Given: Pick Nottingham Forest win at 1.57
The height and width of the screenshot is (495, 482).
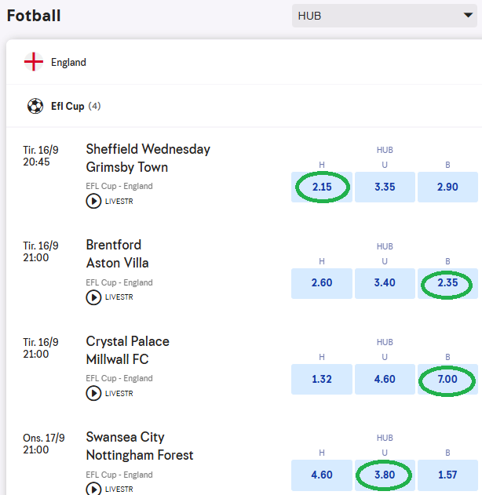Looking at the screenshot, I should pyautogui.click(x=447, y=475).
